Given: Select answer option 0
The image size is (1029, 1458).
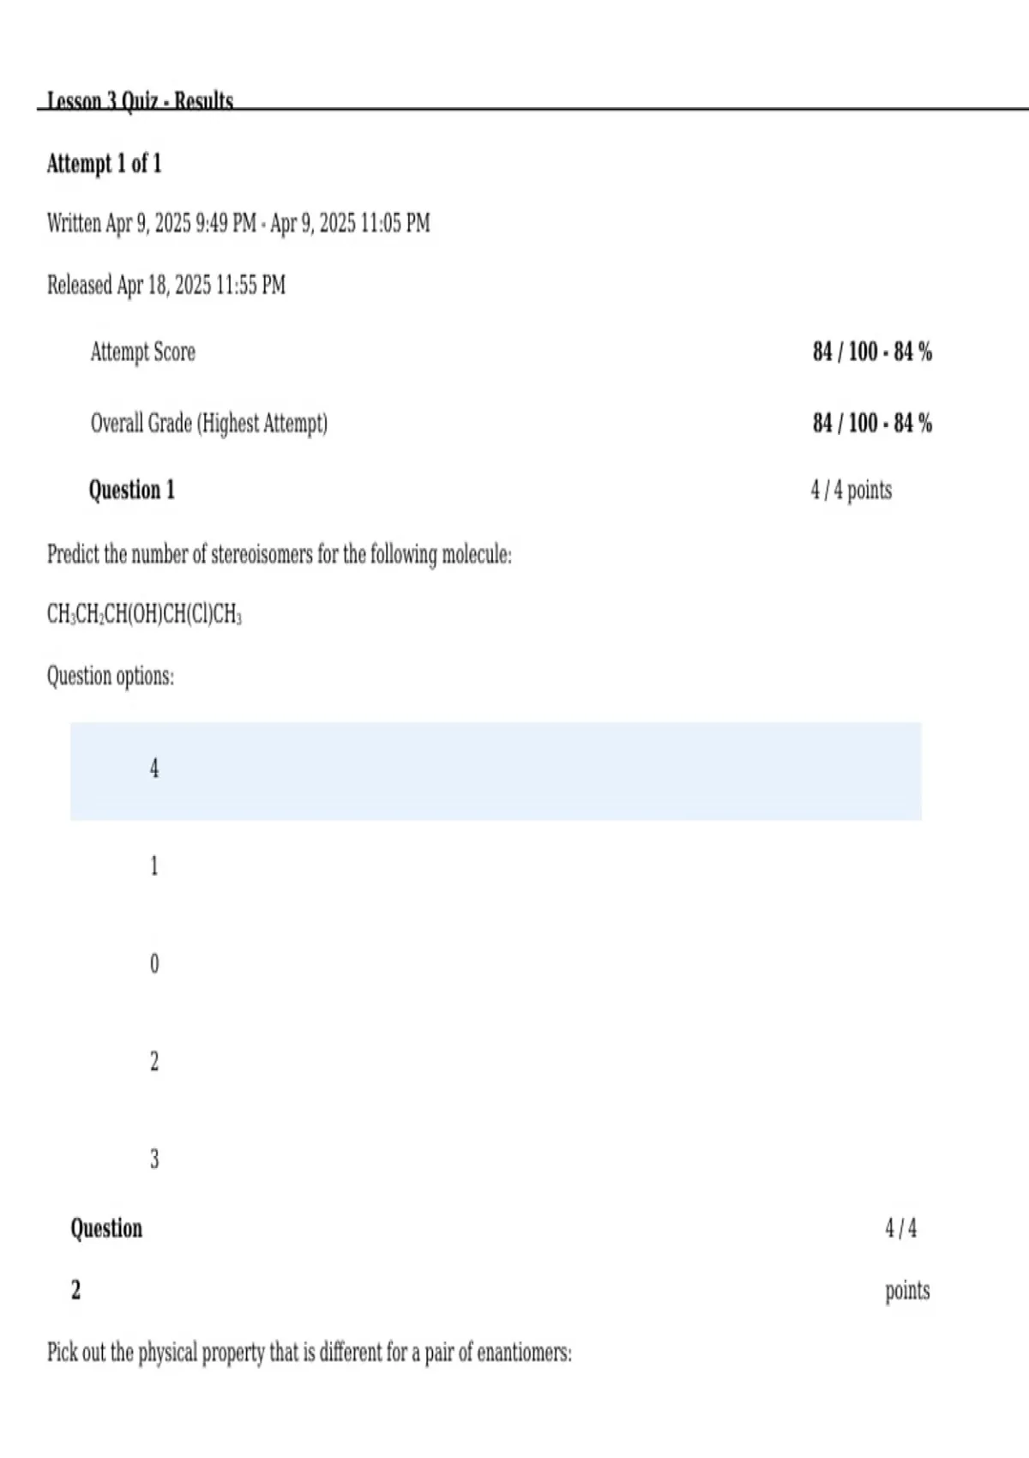Looking at the screenshot, I should click(x=154, y=964).
